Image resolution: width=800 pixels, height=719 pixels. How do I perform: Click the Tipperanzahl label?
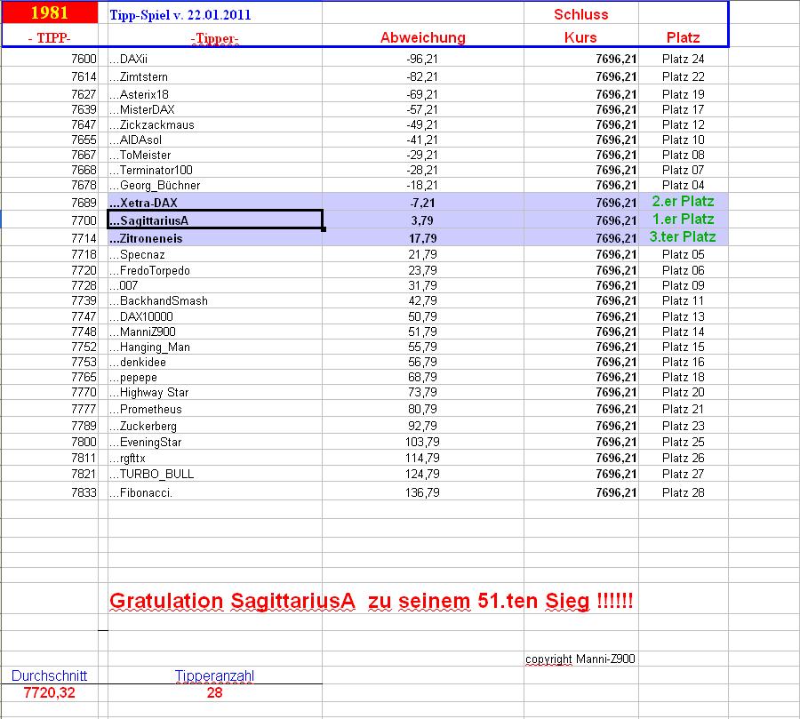point(214,675)
